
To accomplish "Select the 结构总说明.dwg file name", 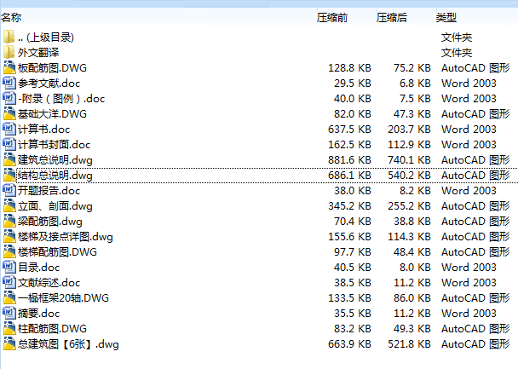I will (55, 175).
